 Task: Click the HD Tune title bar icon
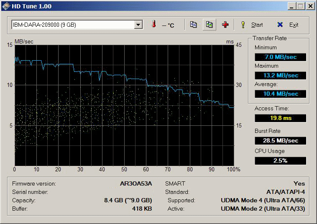pos(6,6)
